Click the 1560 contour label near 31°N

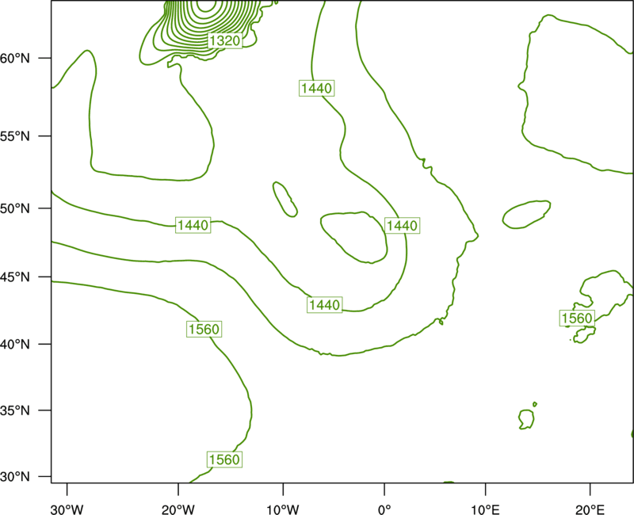click(x=224, y=460)
